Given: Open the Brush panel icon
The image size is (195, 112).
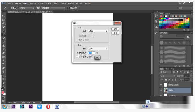Looking at the screenshot, I should click(x=156, y=21).
